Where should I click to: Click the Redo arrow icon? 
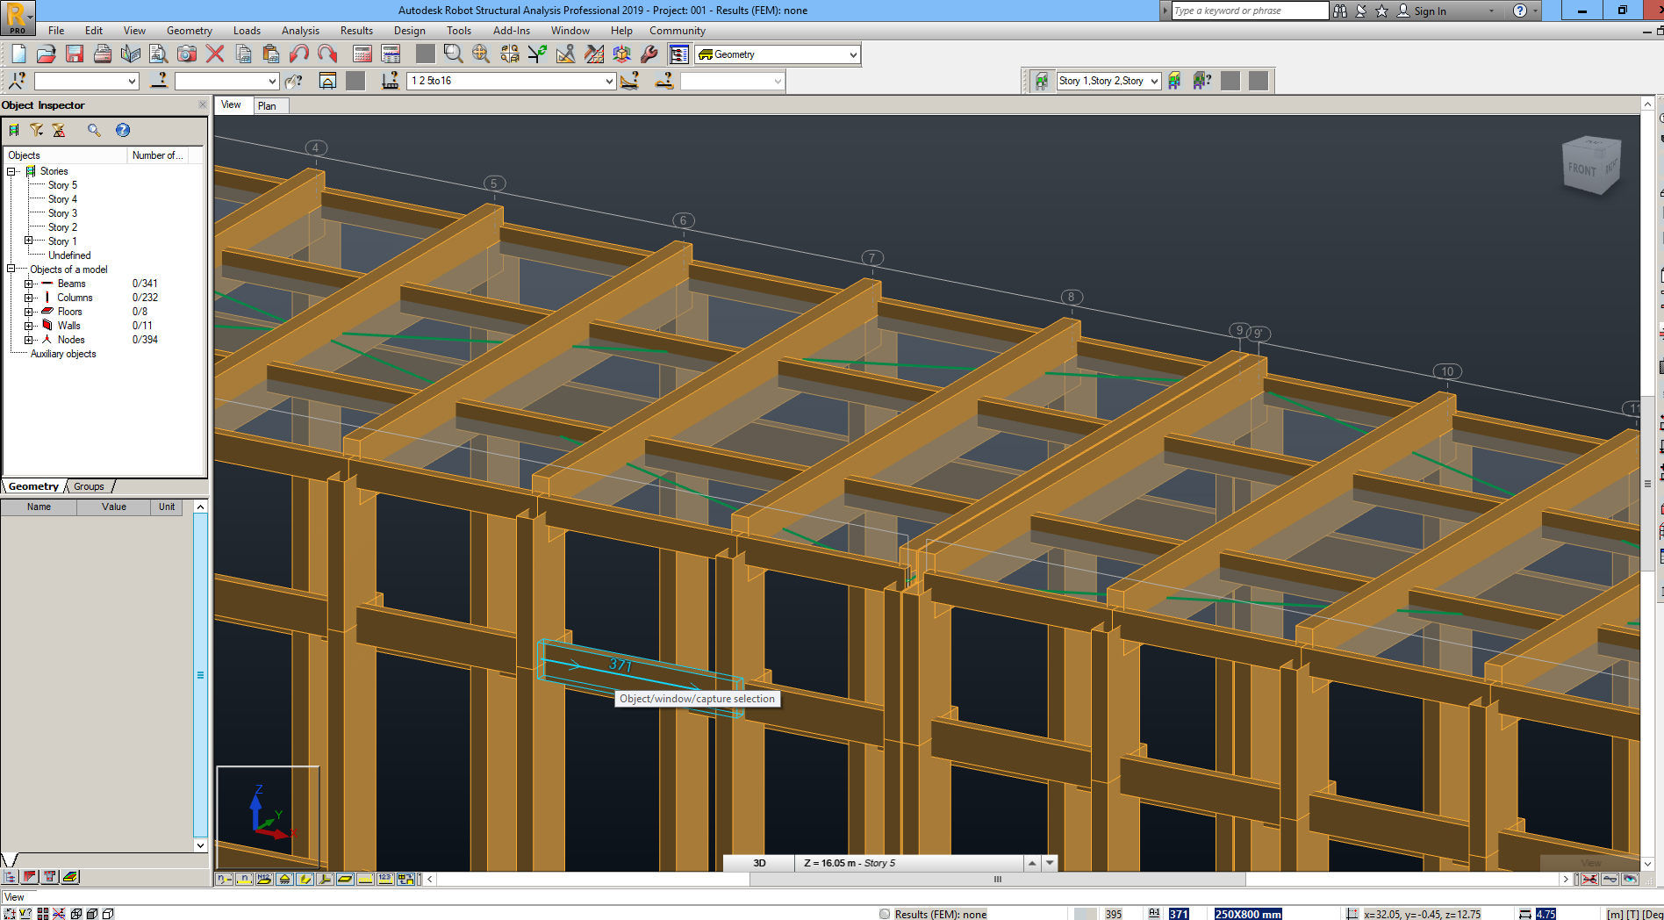tap(327, 54)
